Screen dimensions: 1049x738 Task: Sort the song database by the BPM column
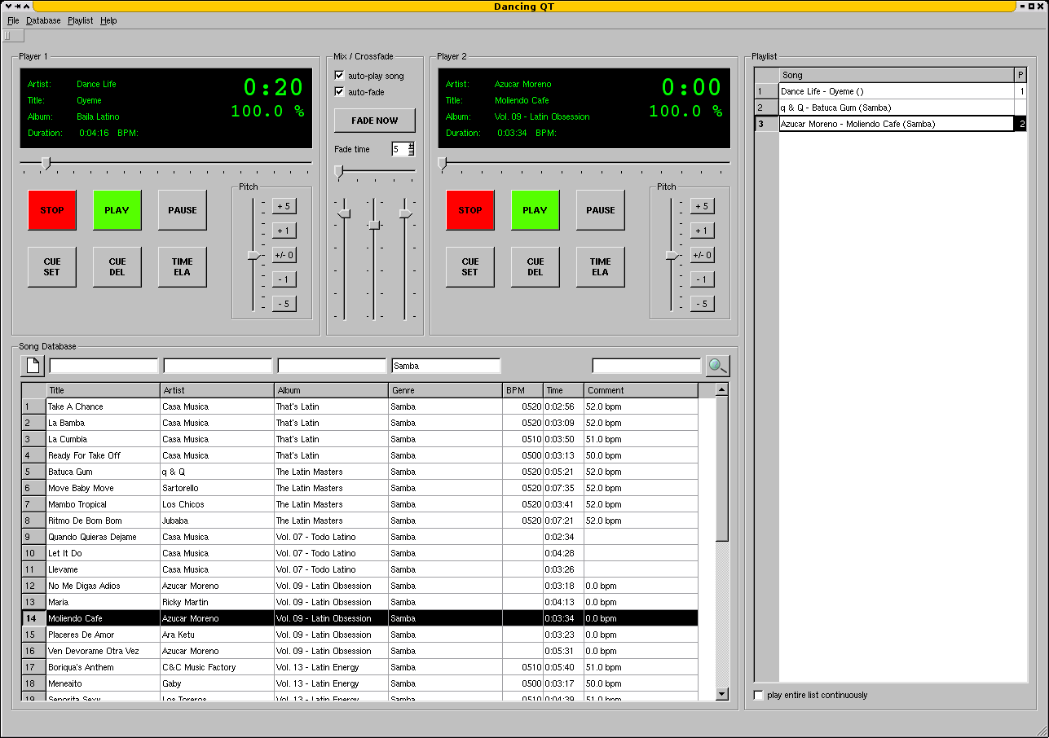pos(522,390)
